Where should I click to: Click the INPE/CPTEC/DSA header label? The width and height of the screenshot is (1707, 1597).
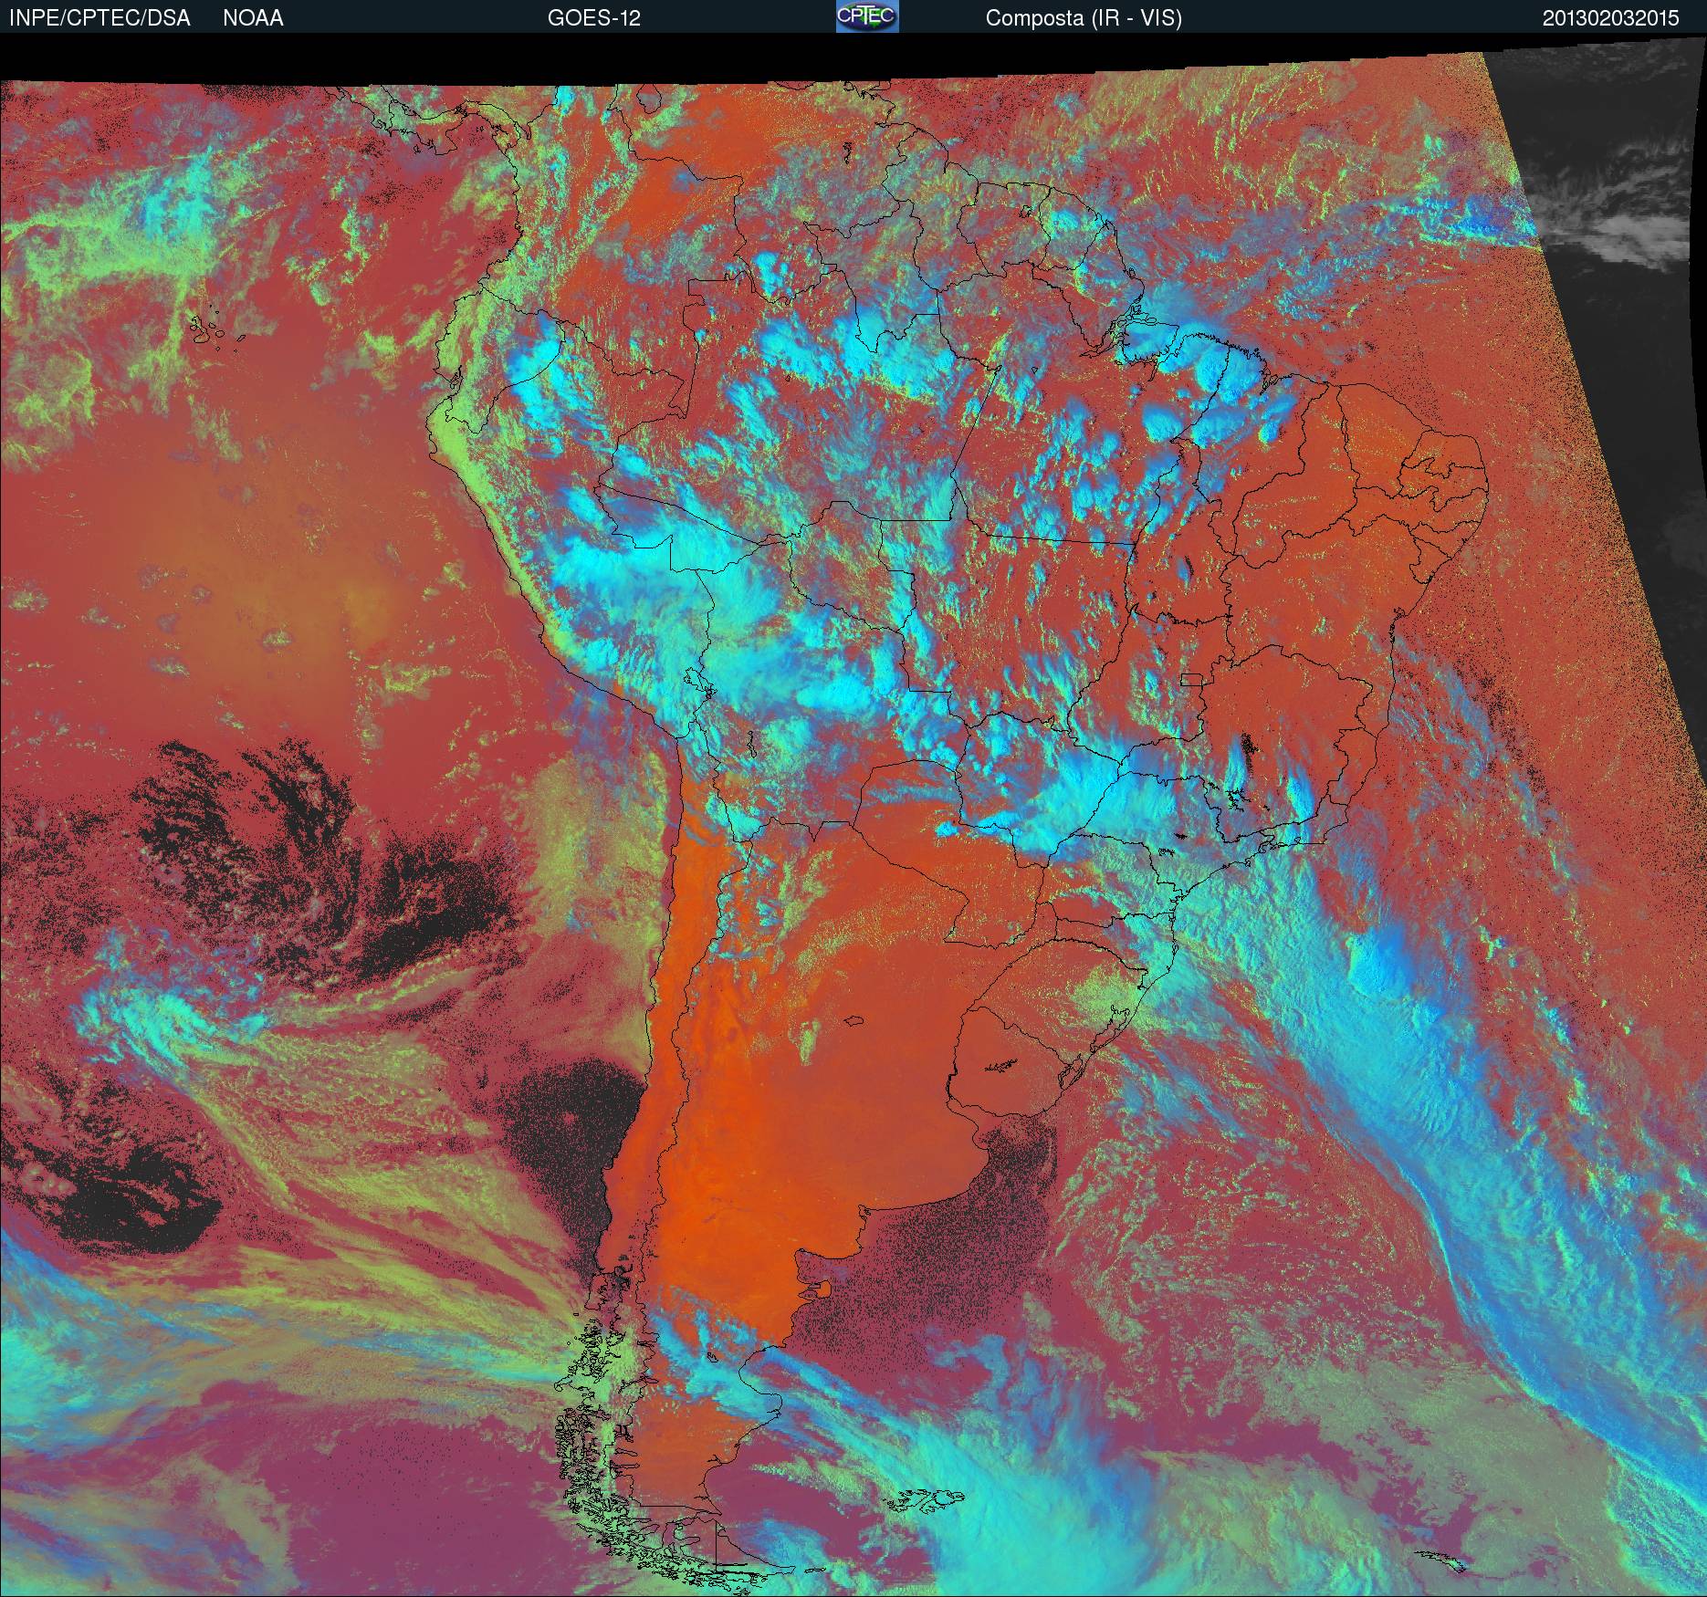click(x=99, y=18)
